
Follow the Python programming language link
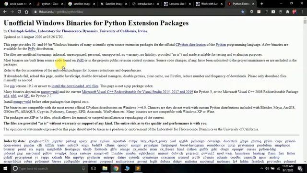point(221,45)
